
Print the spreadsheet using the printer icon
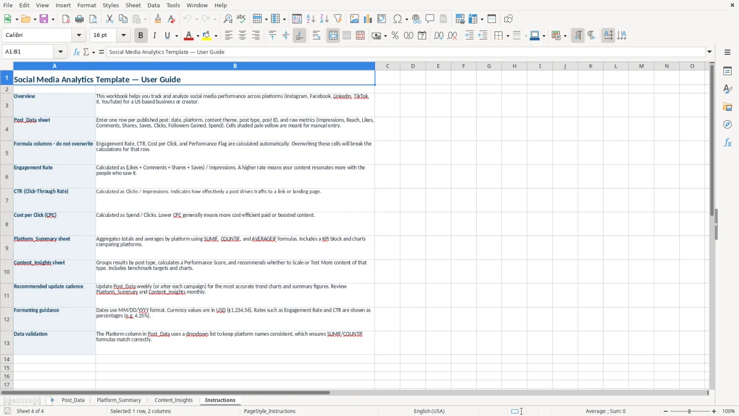pos(79,19)
